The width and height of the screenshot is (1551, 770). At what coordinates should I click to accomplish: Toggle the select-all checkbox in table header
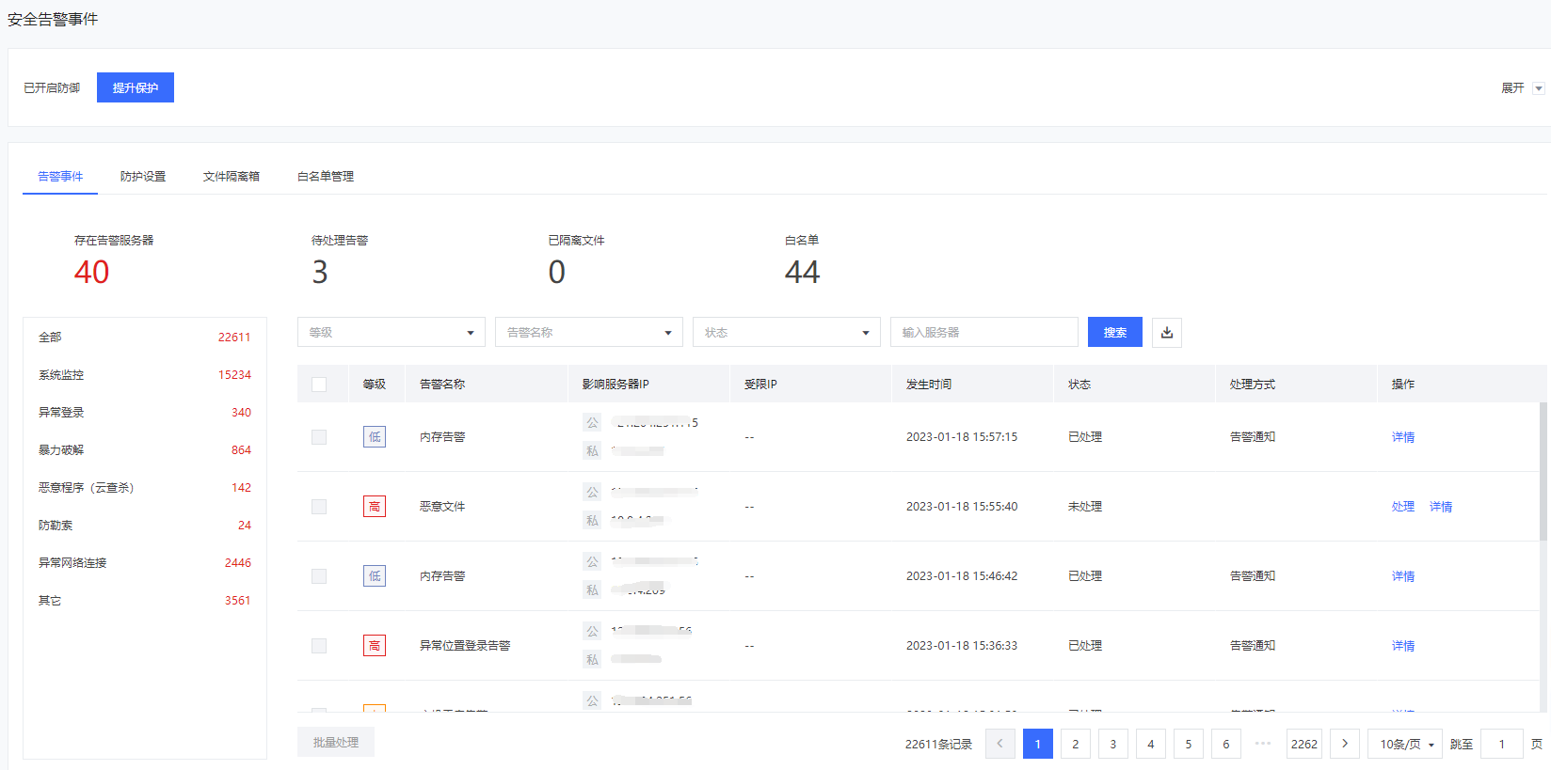point(319,385)
